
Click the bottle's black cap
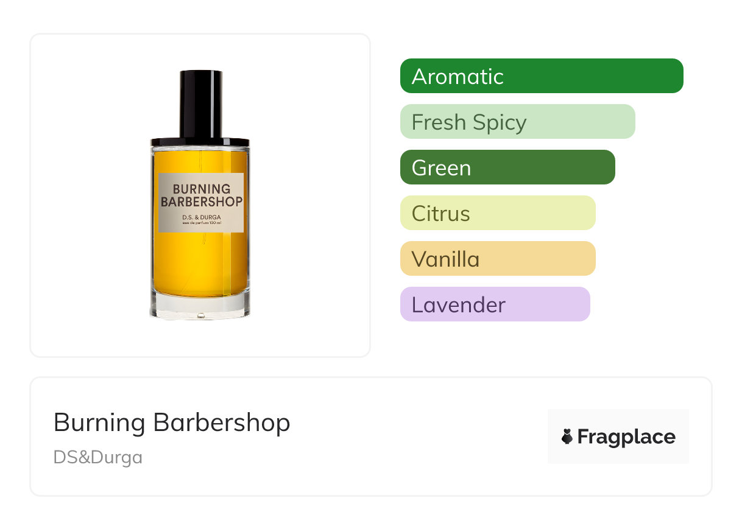pyautogui.click(x=200, y=104)
